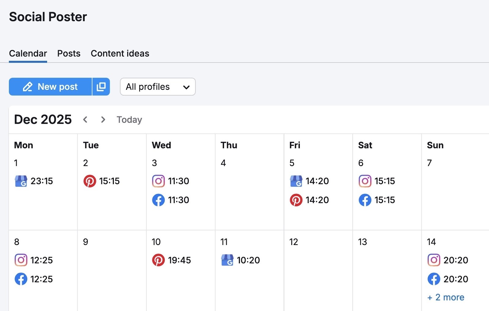
Task: Open the Content ideas tab
Action: (119, 53)
